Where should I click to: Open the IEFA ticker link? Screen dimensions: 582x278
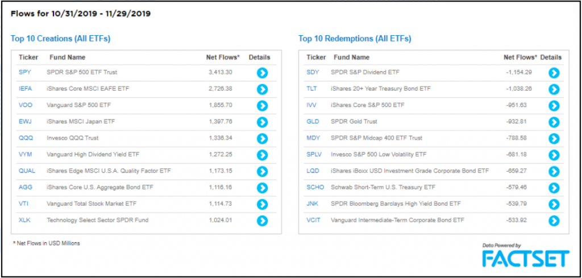click(26, 89)
